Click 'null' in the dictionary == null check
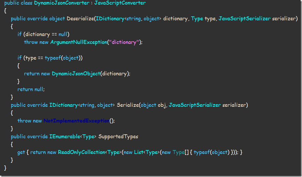The image size is (302, 177). pos(63,34)
